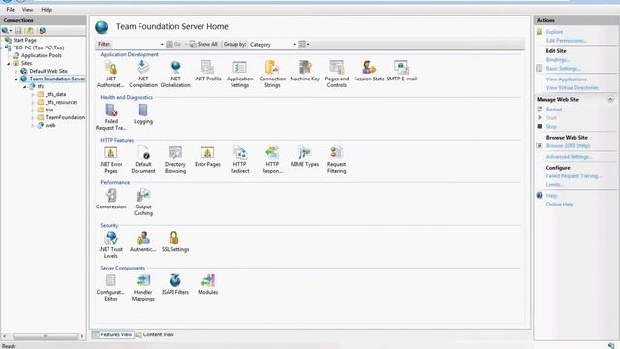This screenshot has width=620, height=349.
Task: Open Default Document feature
Action: (x=143, y=159)
